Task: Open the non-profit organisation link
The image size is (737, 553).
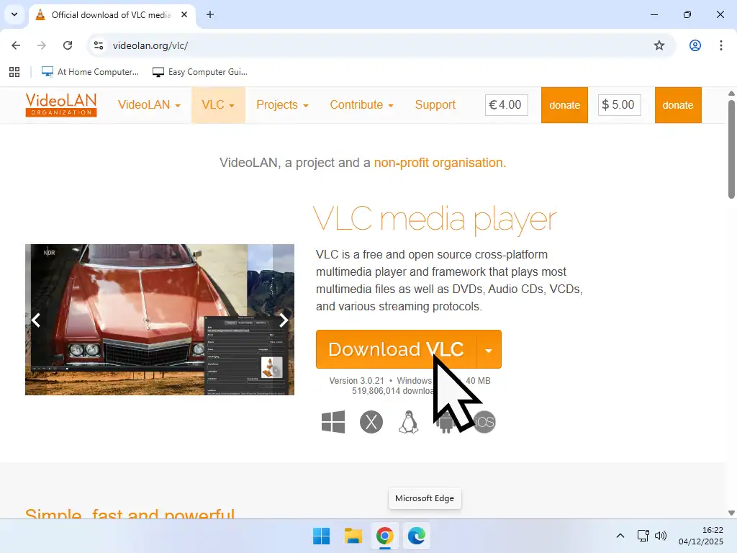Action: (439, 163)
